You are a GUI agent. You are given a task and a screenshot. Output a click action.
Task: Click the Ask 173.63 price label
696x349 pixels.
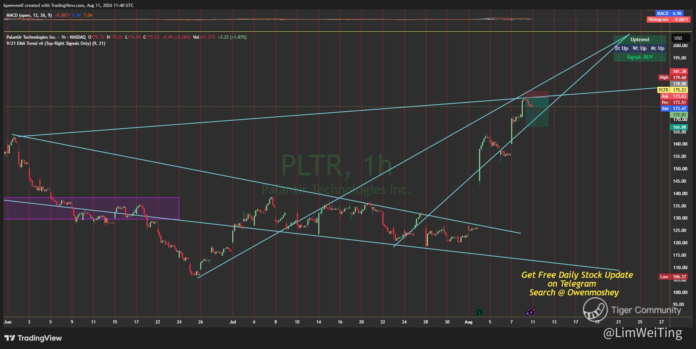674,96
